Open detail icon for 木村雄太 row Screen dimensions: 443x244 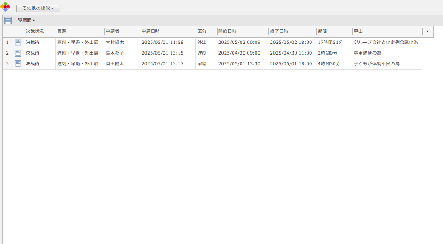(18, 43)
